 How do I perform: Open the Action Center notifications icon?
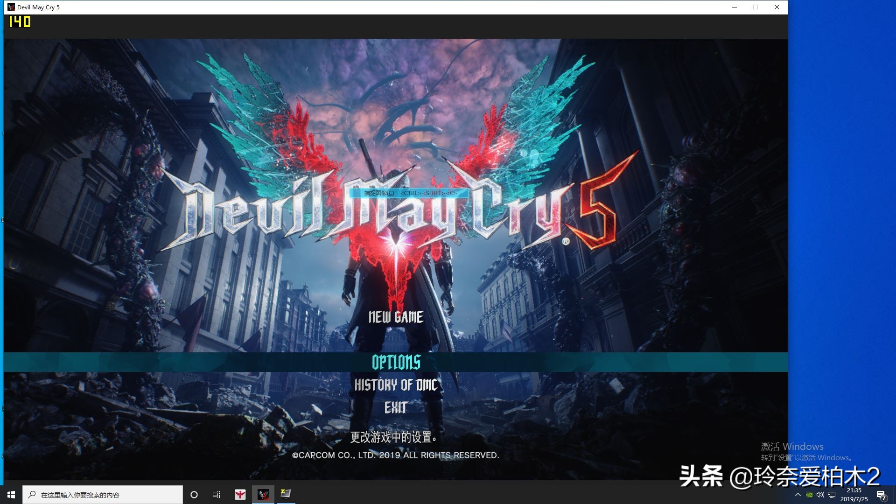point(881,495)
